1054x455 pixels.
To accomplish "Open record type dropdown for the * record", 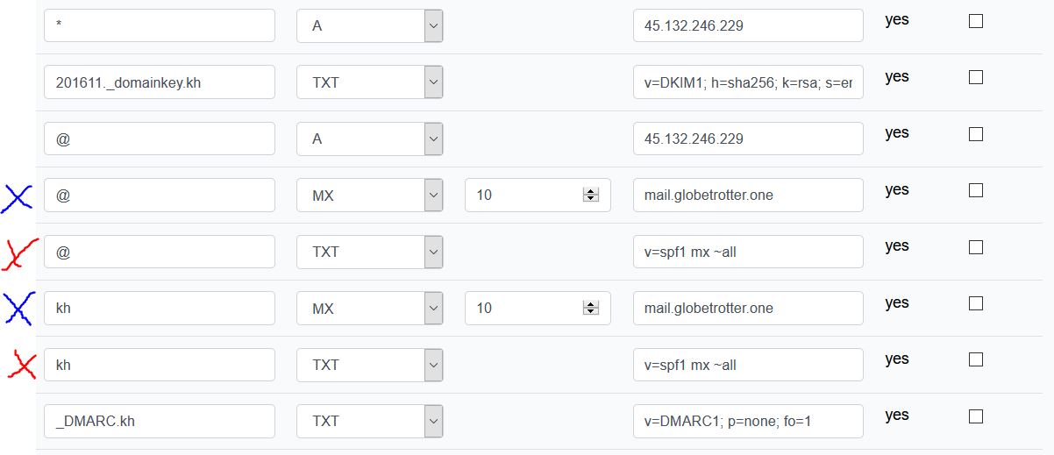I will [433, 26].
